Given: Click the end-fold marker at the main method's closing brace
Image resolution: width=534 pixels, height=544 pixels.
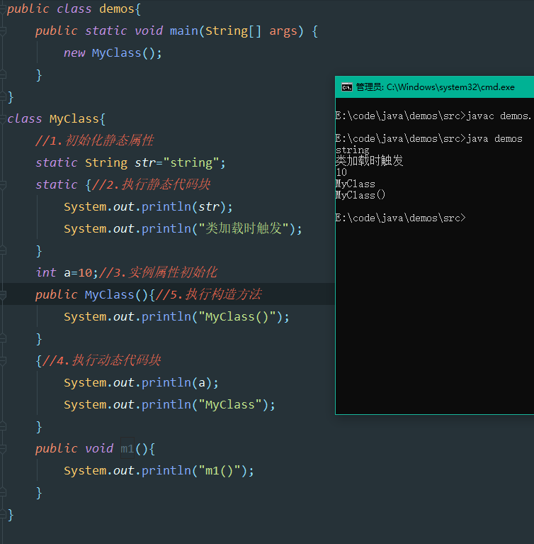Looking at the screenshot, I should point(3,75).
